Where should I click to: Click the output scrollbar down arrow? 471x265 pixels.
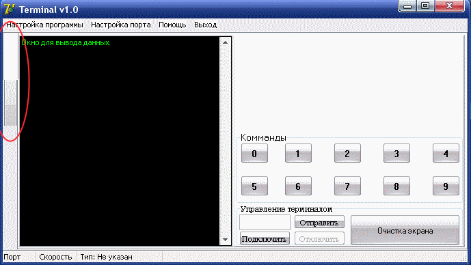[226, 240]
